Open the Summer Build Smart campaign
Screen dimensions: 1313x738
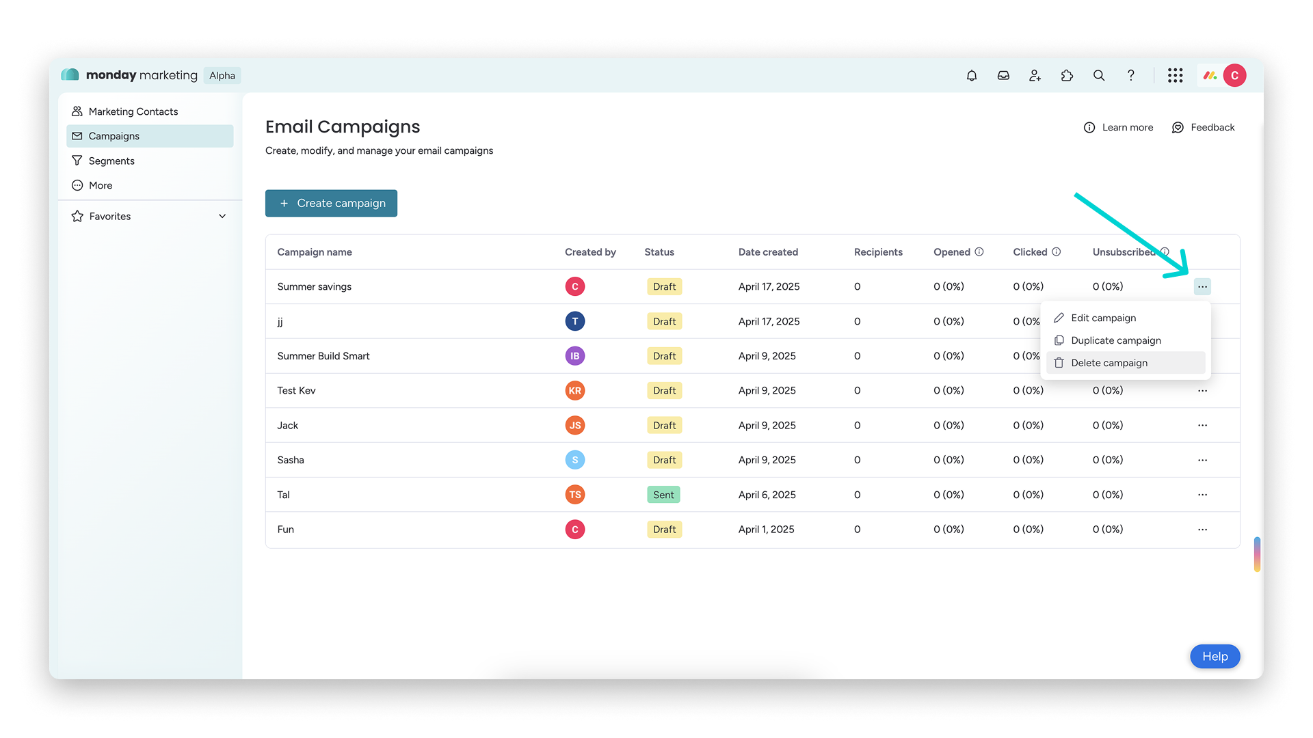[323, 356]
